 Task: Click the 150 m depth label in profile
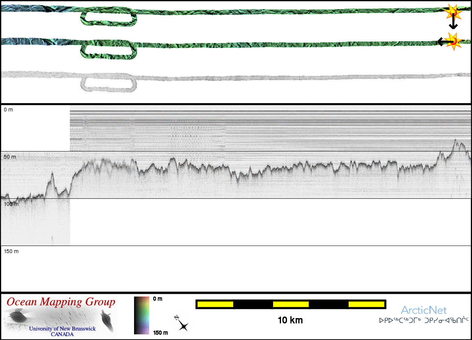click(11, 251)
